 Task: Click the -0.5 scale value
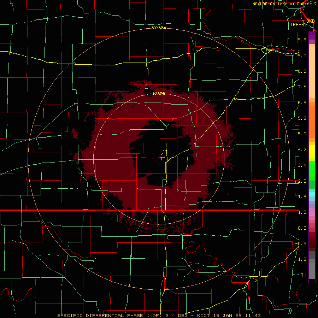pos(301,244)
